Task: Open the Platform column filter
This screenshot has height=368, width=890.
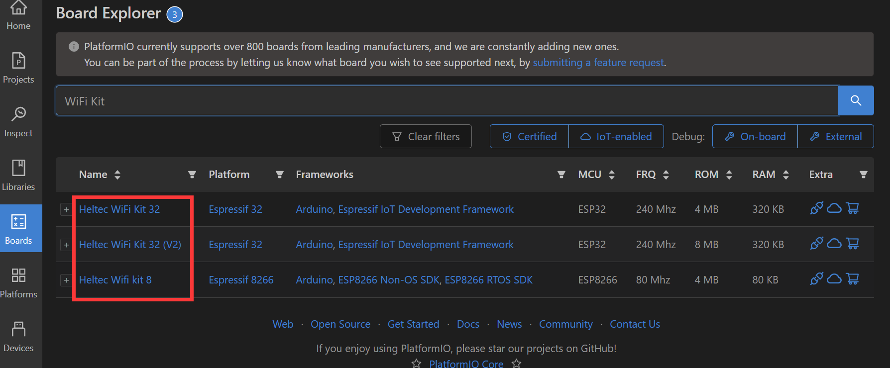Action: (x=280, y=175)
